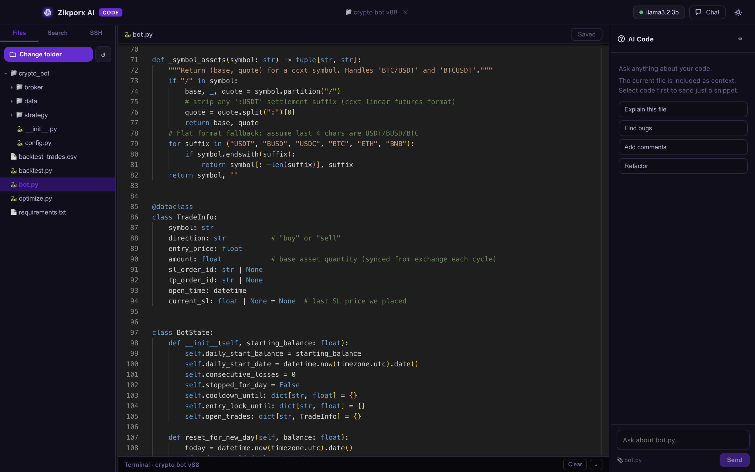Image resolution: width=755 pixels, height=472 pixels.
Task: Click 'class BotState:' line in editor
Action: [182, 332]
